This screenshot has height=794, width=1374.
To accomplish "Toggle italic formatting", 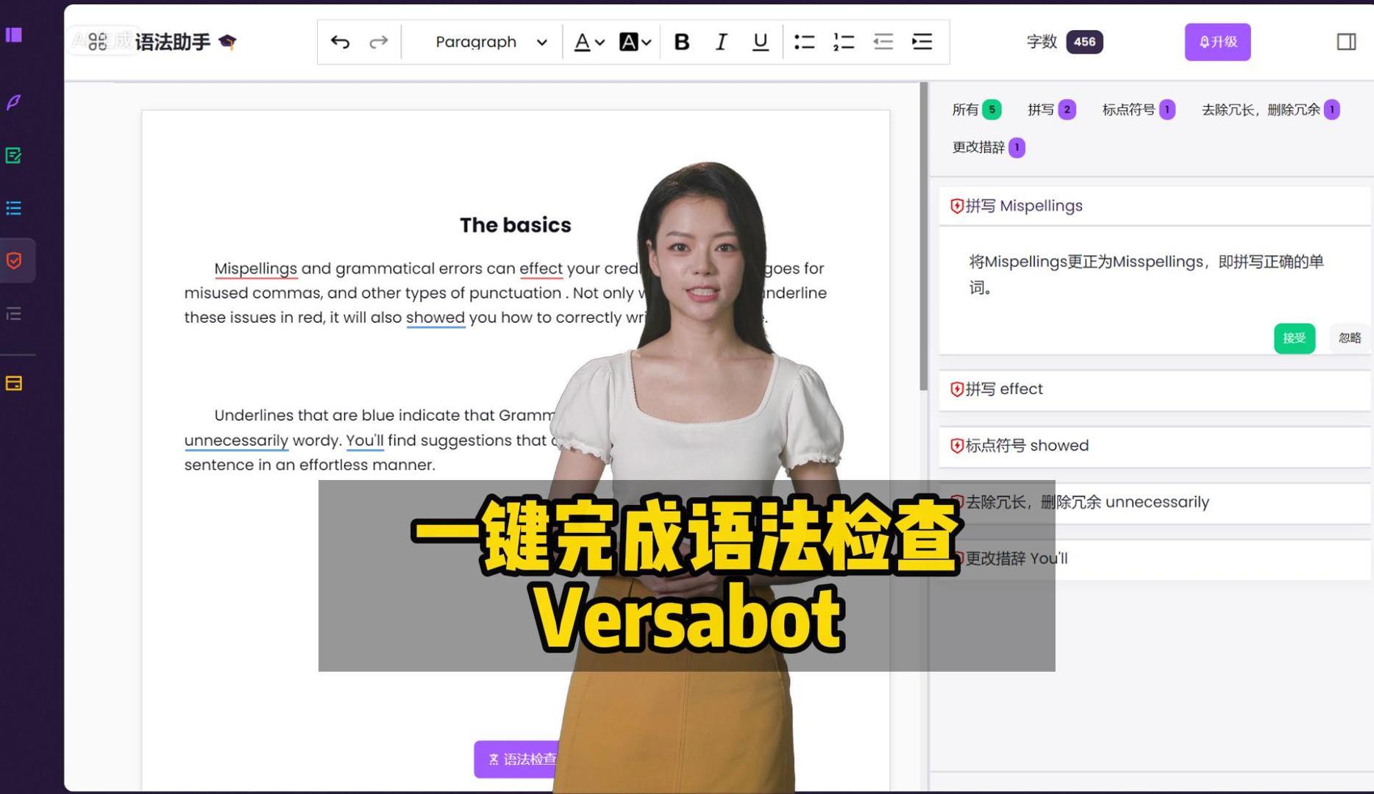I will coord(721,42).
